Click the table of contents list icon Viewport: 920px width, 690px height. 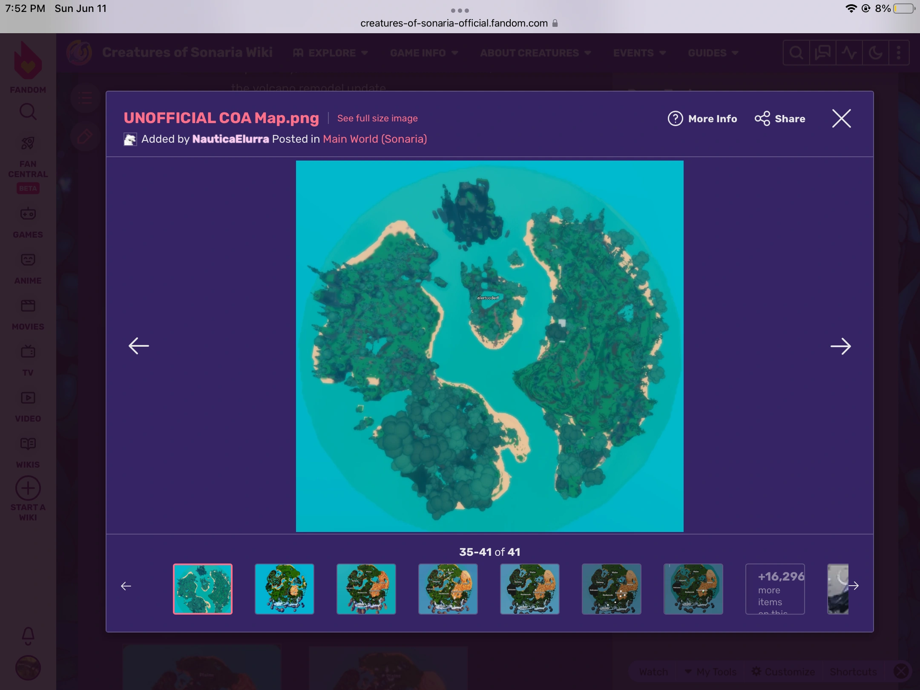click(x=85, y=98)
